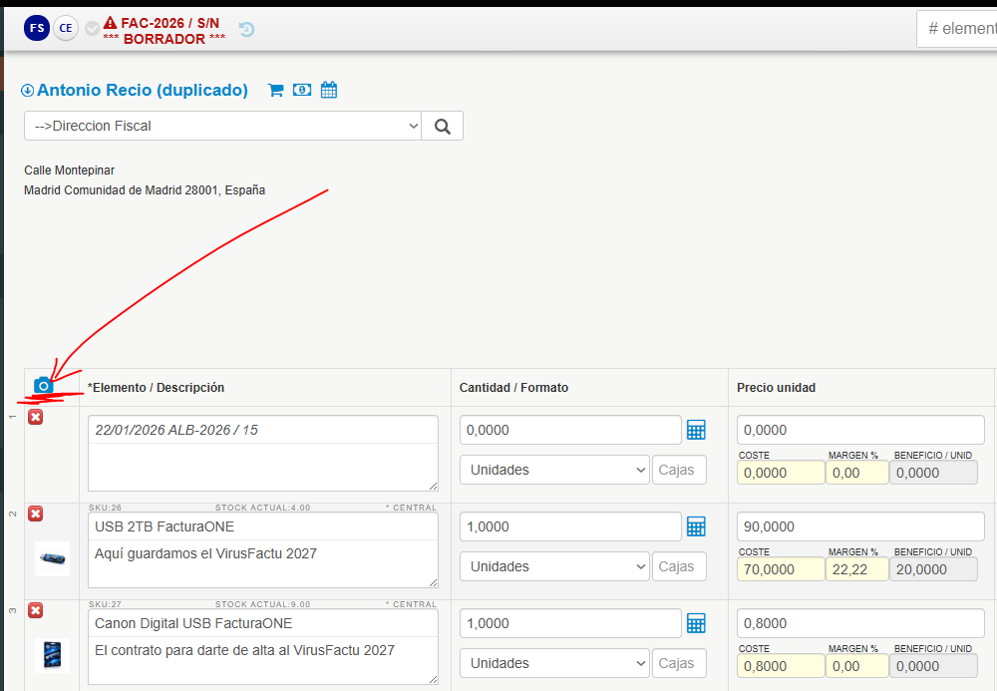Image resolution: width=997 pixels, height=691 pixels.
Task: Focus the # element search field
Action: point(957,29)
